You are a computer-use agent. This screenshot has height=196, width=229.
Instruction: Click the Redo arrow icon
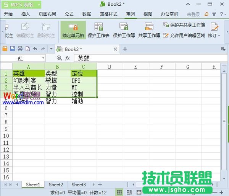point(43,49)
